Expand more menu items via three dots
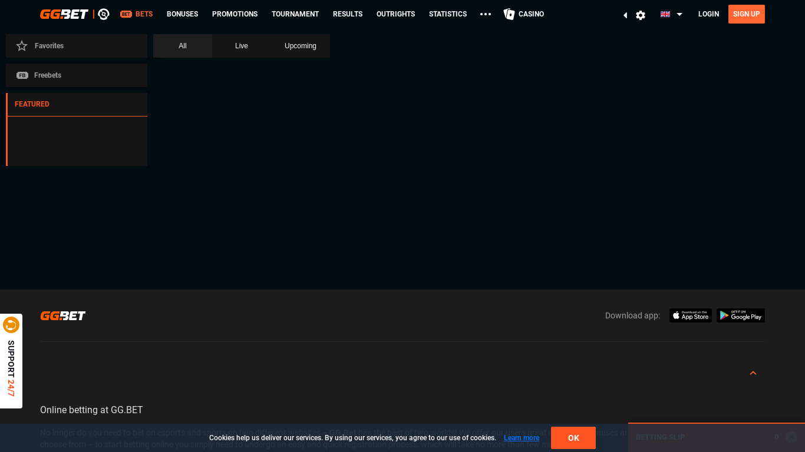805x452 pixels. (x=486, y=14)
